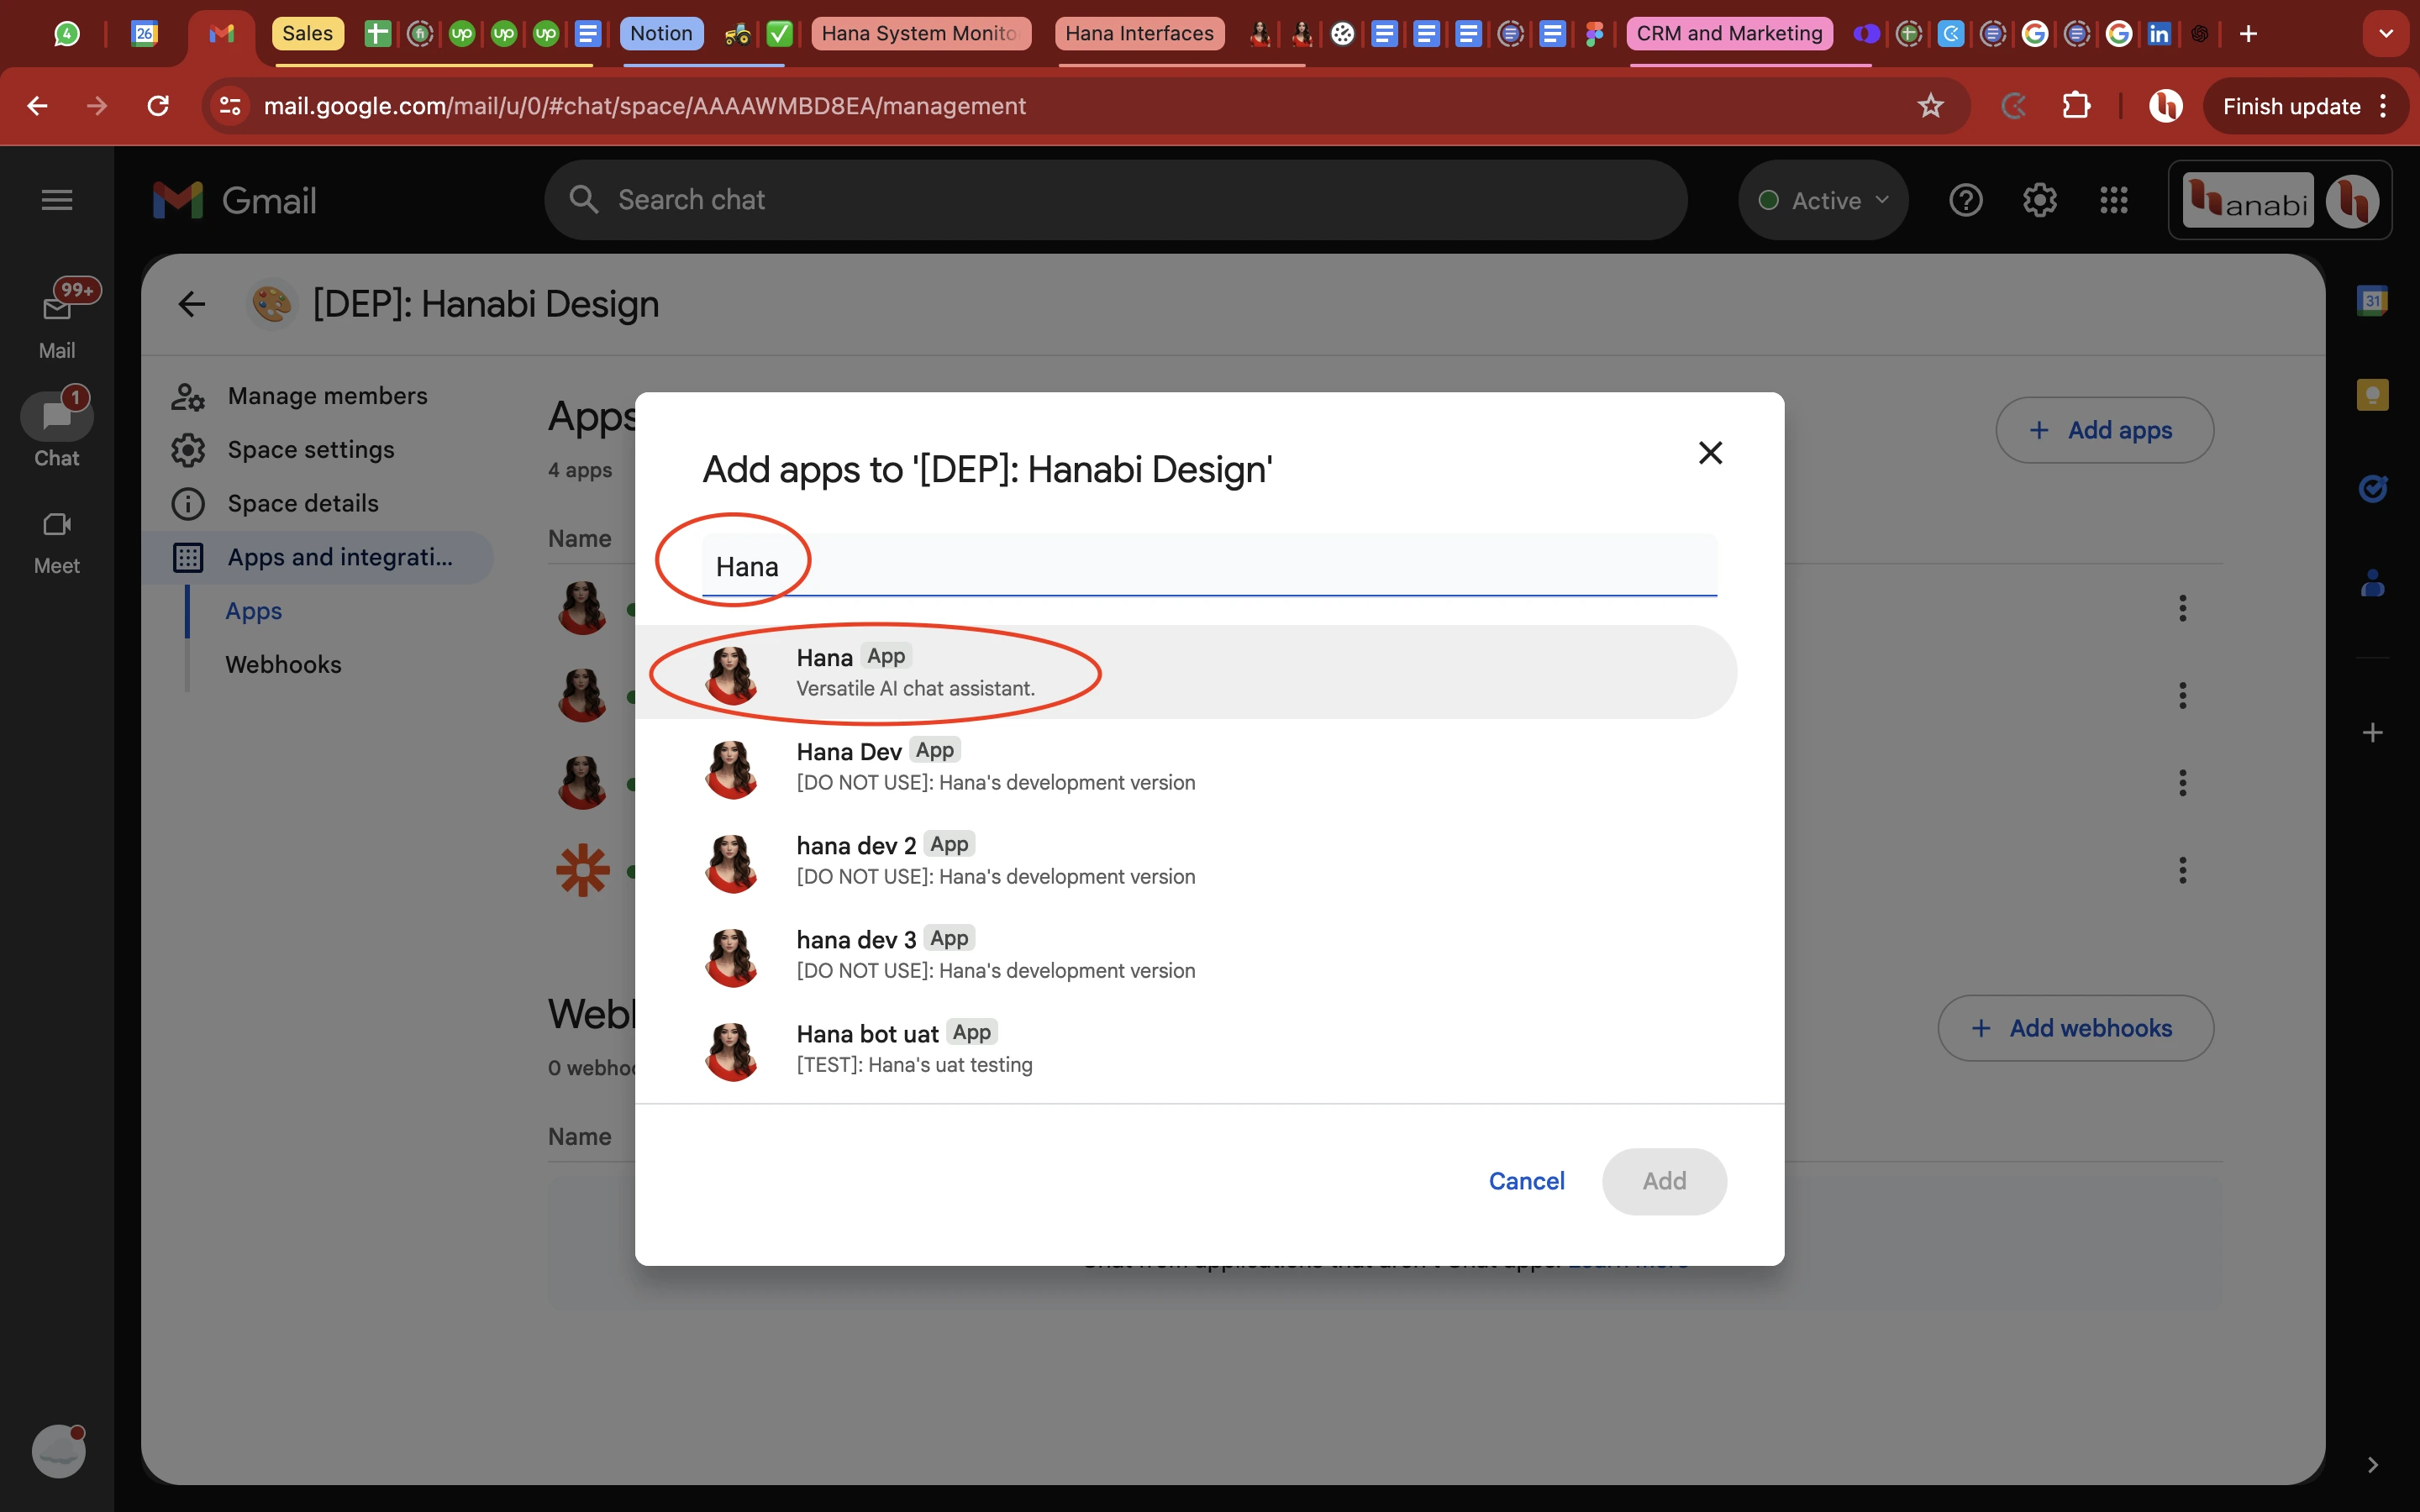2420x1512 pixels.
Task: Open Gmail settings gear
Action: tap(2039, 200)
